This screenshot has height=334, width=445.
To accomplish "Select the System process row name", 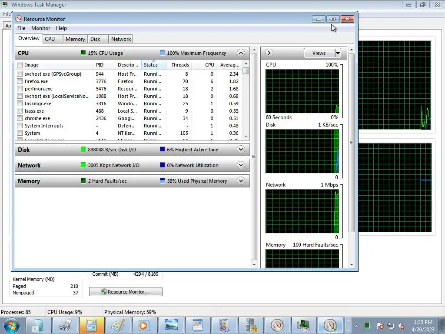I will (x=32, y=133).
